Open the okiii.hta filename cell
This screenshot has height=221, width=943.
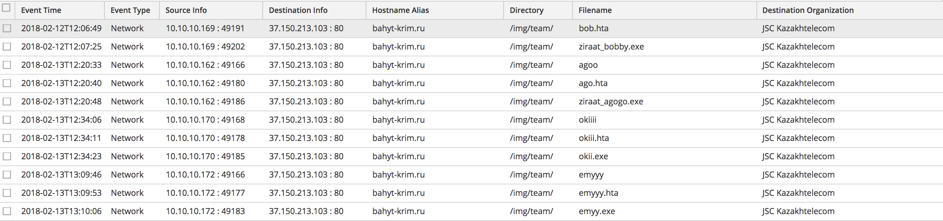pos(593,138)
